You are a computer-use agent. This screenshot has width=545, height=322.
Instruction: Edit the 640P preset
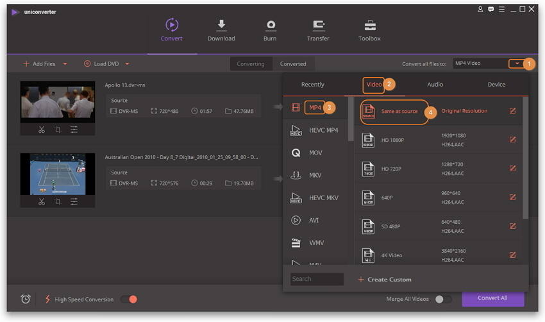pos(513,197)
